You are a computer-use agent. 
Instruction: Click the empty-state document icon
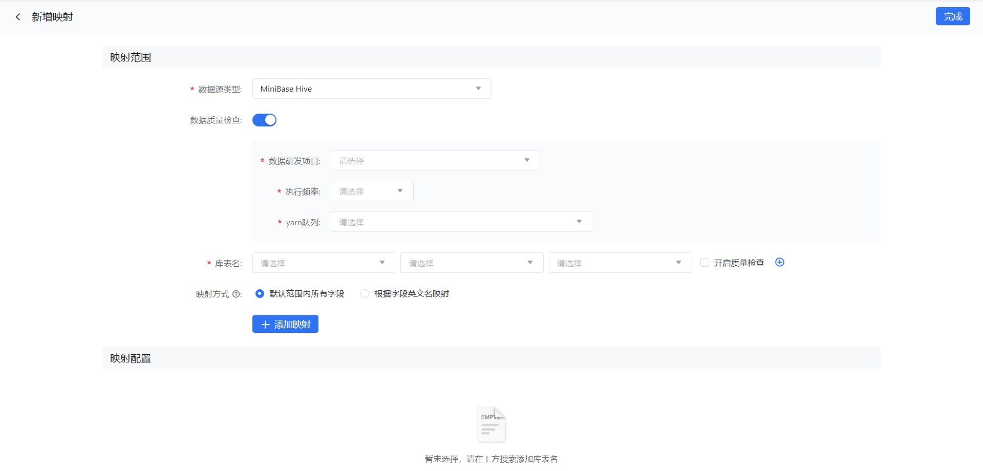[x=491, y=424]
